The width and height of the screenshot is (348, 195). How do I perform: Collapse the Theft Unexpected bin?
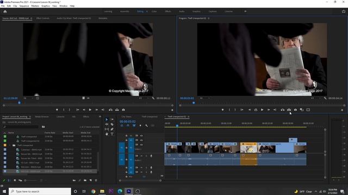(10, 145)
